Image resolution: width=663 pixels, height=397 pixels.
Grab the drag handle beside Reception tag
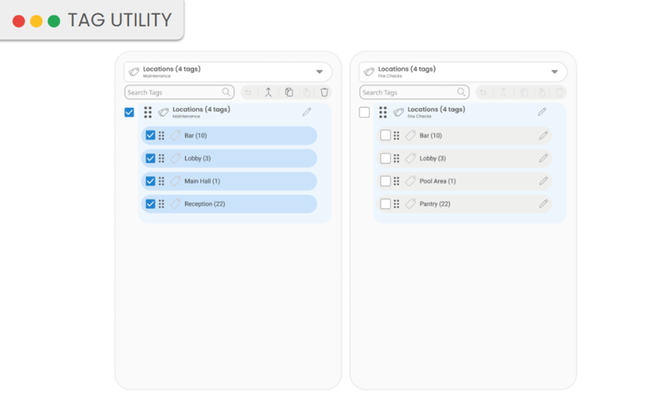(x=161, y=204)
